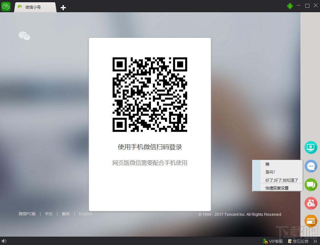
Task: Click the 微信PC版 link at bottom left
Action: (x=27, y=214)
